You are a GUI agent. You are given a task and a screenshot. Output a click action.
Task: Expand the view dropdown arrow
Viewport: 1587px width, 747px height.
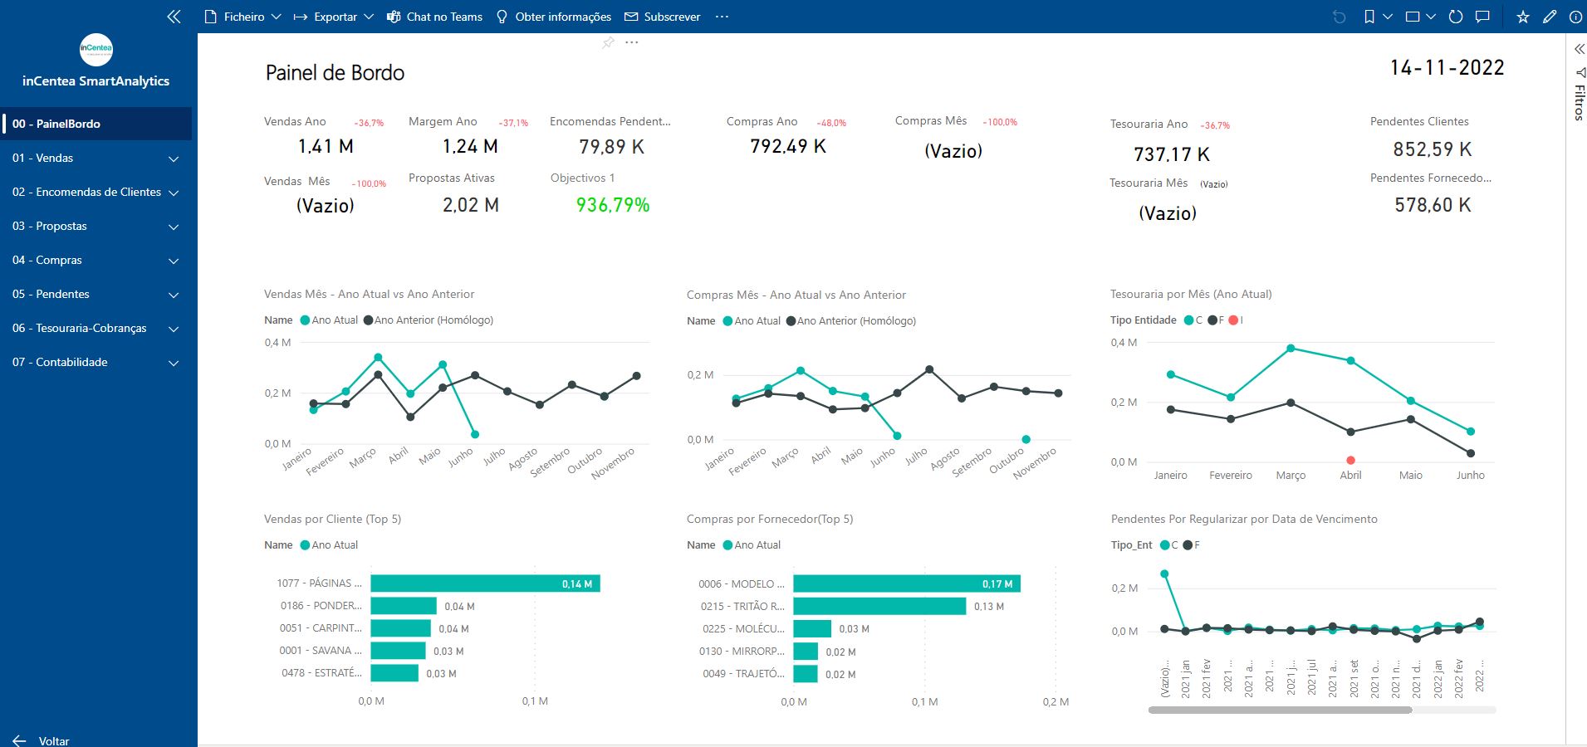click(1431, 17)
